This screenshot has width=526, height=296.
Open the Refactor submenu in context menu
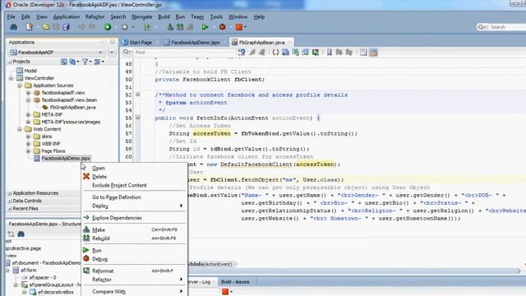click(134, 280)
